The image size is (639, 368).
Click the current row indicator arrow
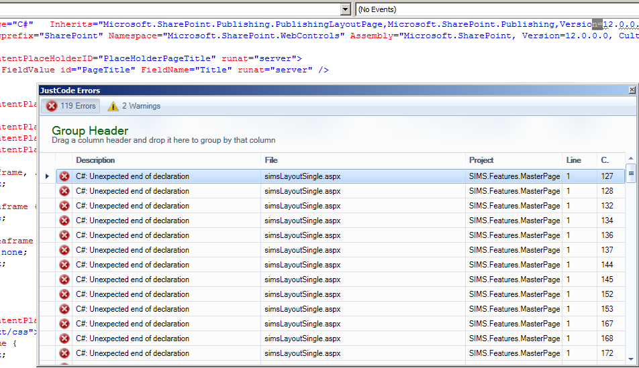click(46, 176)
